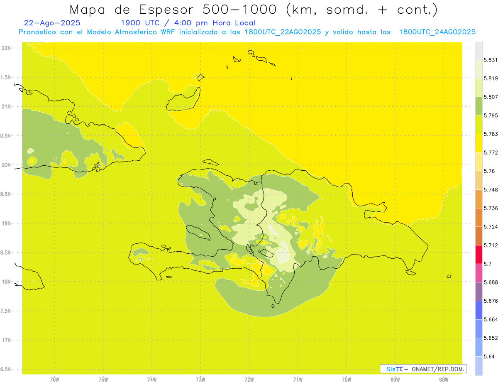This screenshot has height=385, width=498.
Task: Click the 68W longitude label
Action: (444, 380)
